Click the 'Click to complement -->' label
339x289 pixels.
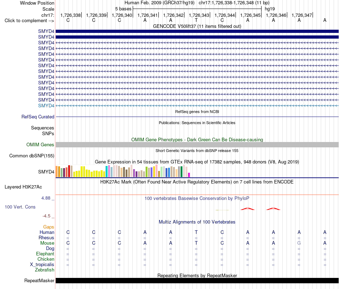point(29,21)
